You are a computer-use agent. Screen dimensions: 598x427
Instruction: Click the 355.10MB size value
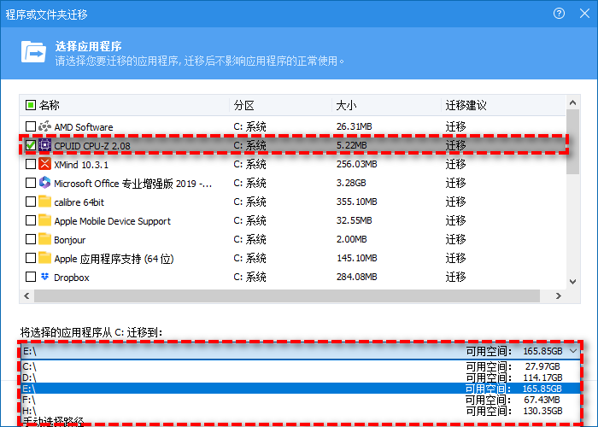point(356,202)
